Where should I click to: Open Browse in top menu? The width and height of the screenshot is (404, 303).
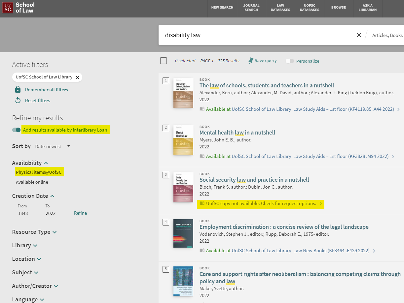(339, 8)
